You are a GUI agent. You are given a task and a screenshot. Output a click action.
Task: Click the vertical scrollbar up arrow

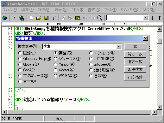point(160,29)
